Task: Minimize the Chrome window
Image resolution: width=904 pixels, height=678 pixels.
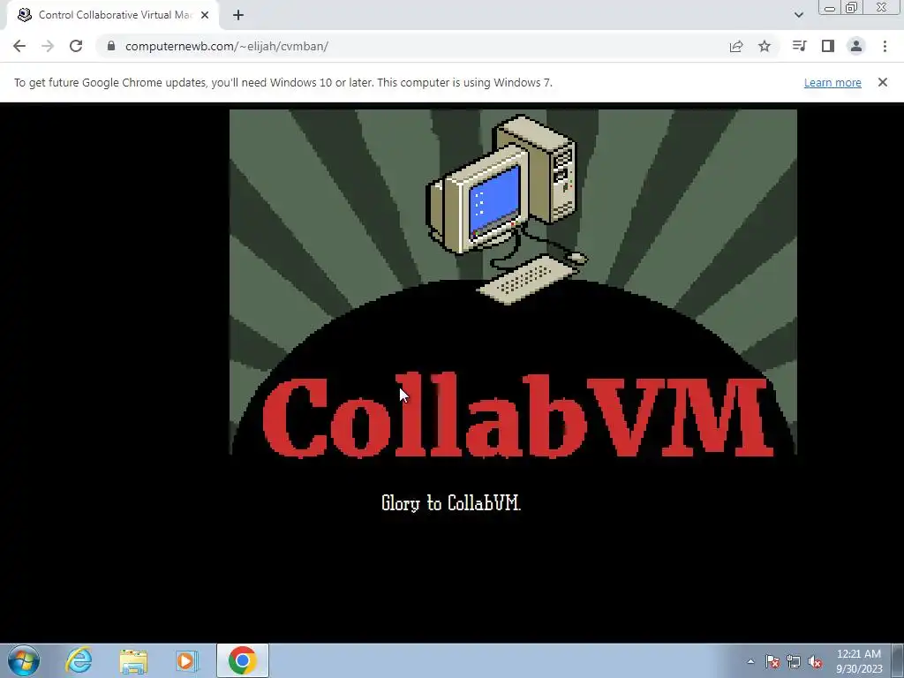Action: tap(830, 8)
